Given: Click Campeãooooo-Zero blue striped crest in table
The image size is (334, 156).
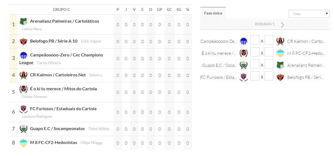Looking at the screenshot, I should [x=24, y=55].
